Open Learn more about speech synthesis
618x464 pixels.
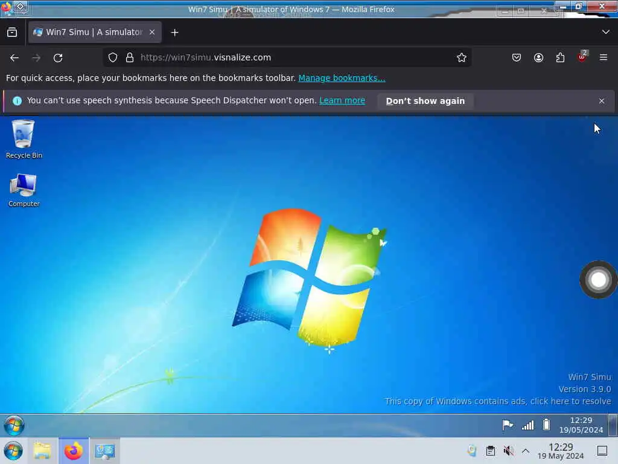pyautogui.click(x=342, y=101)
